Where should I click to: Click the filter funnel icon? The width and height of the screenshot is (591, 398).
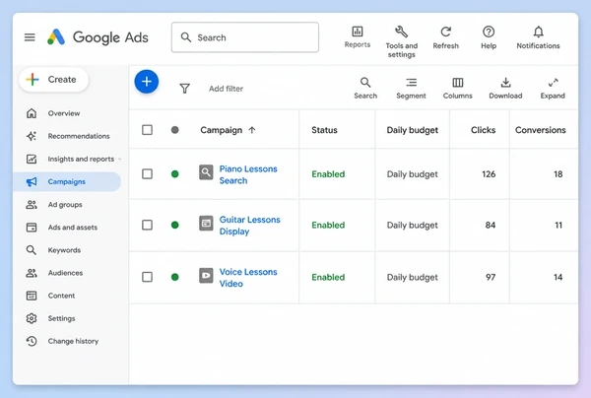tap(185, 89)
